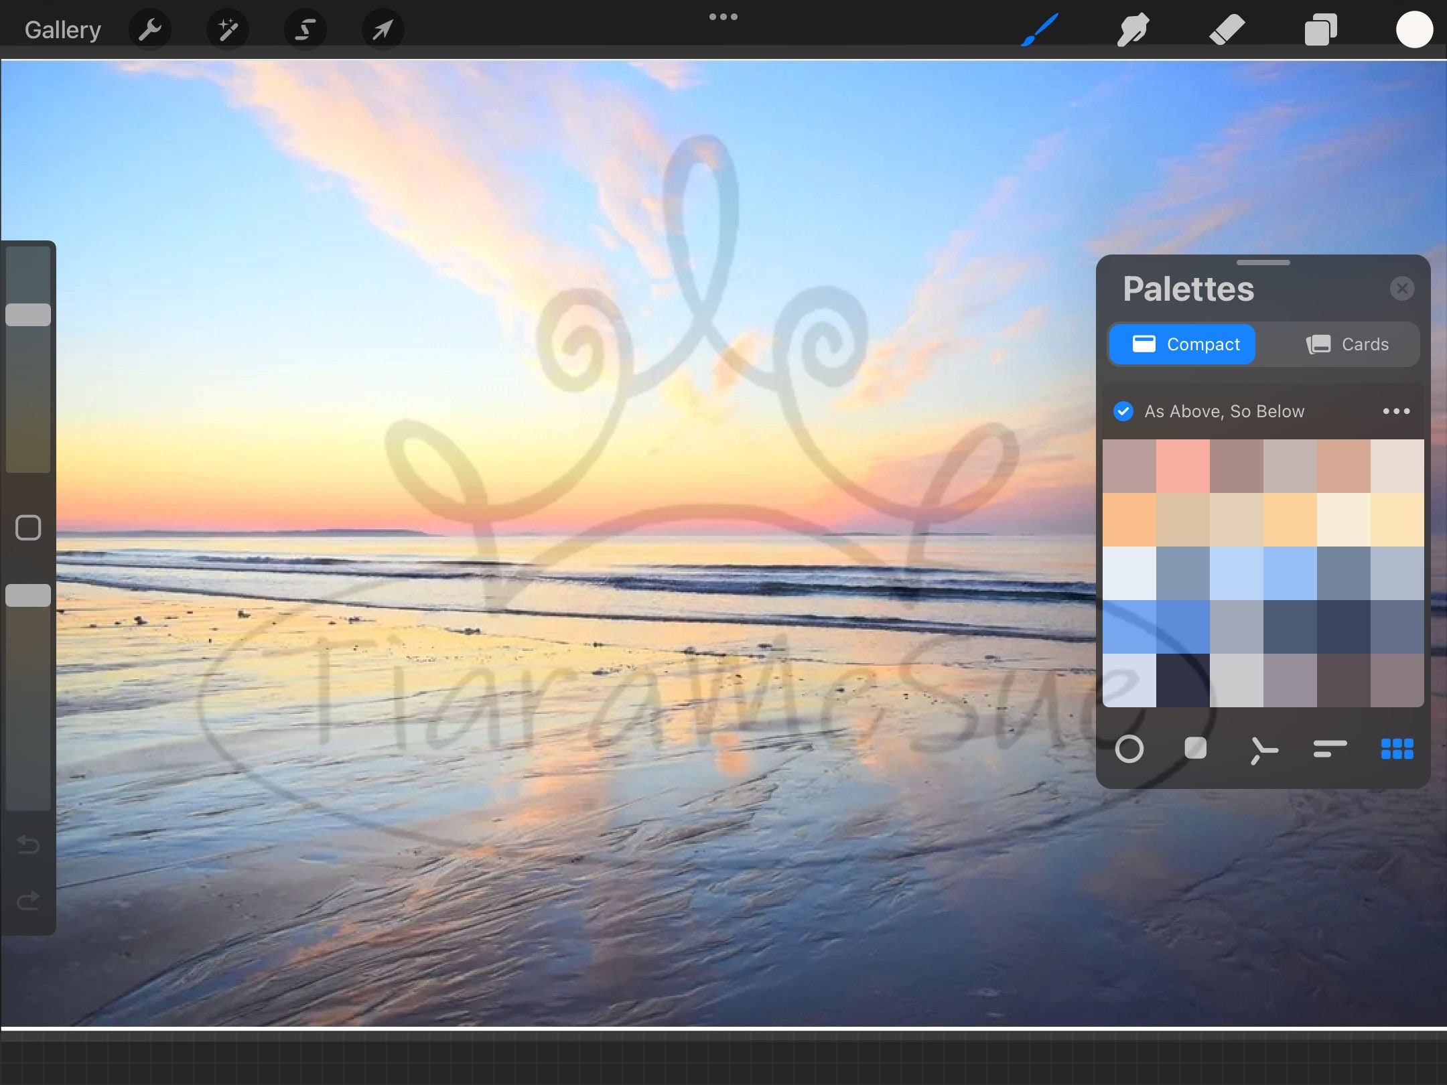Switch to the color Disc view
The height and width of the screenshot is (1085, 1447).
[1129, 749]
